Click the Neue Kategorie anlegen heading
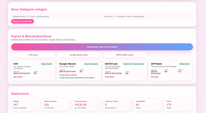Image resolution: width=206 pixels, height=113 pixels. (x=29, y=9)
